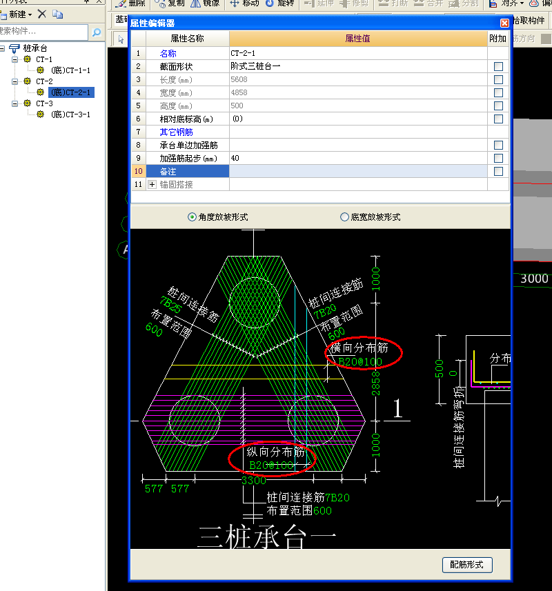Click the 修剪 trim tool
The width and height of the screenshot is (552, 591).
[354, 3]
